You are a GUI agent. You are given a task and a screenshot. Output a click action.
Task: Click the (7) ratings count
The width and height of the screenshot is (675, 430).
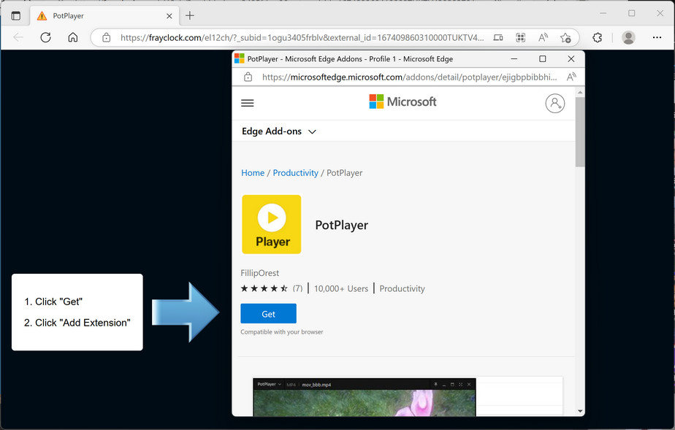297,288
